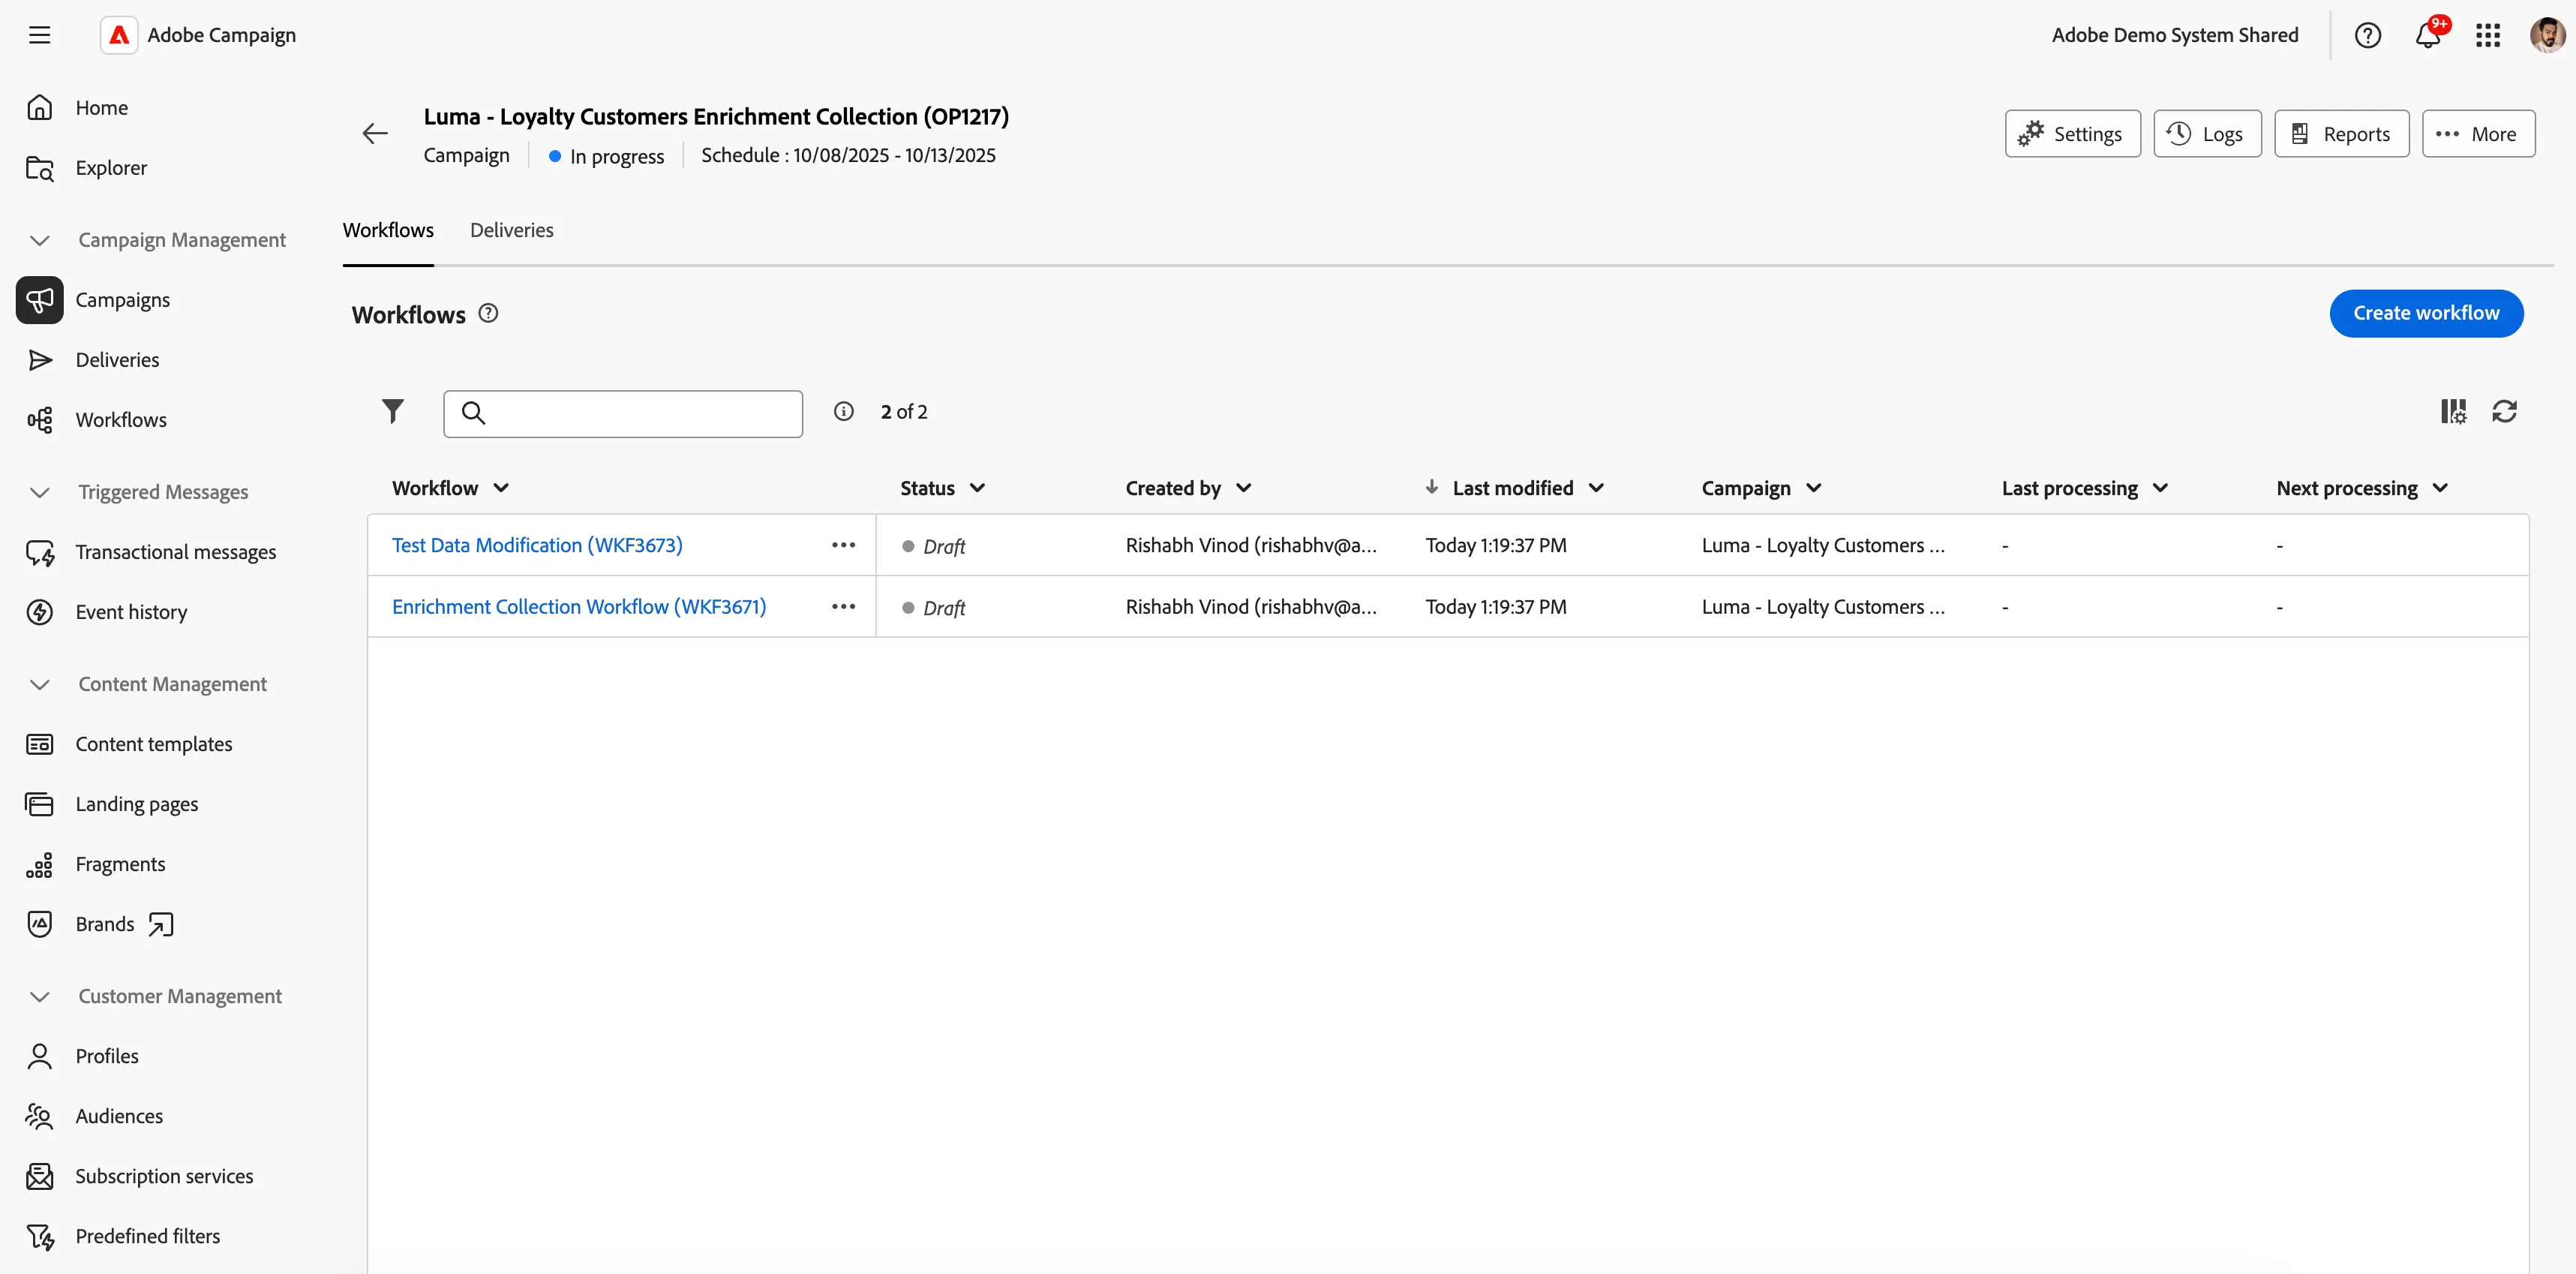Collapse the Triggered Messages section
Screen dimensions: 2576x1274
[x=40, y=492]
